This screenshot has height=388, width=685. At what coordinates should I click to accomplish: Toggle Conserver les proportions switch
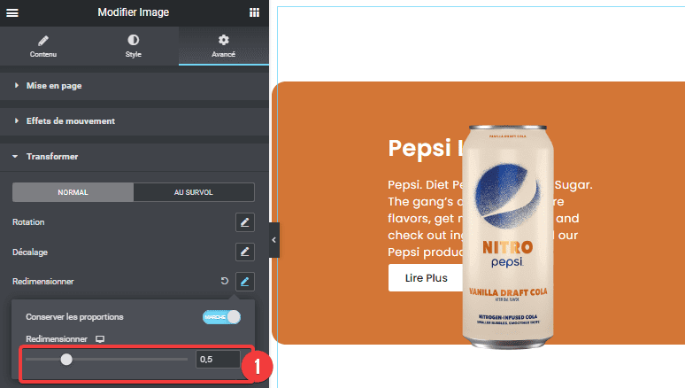pos(221,317)
